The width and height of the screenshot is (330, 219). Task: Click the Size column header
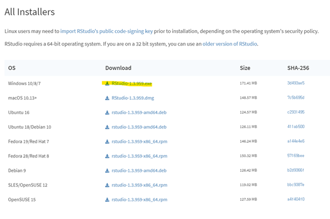245,68
